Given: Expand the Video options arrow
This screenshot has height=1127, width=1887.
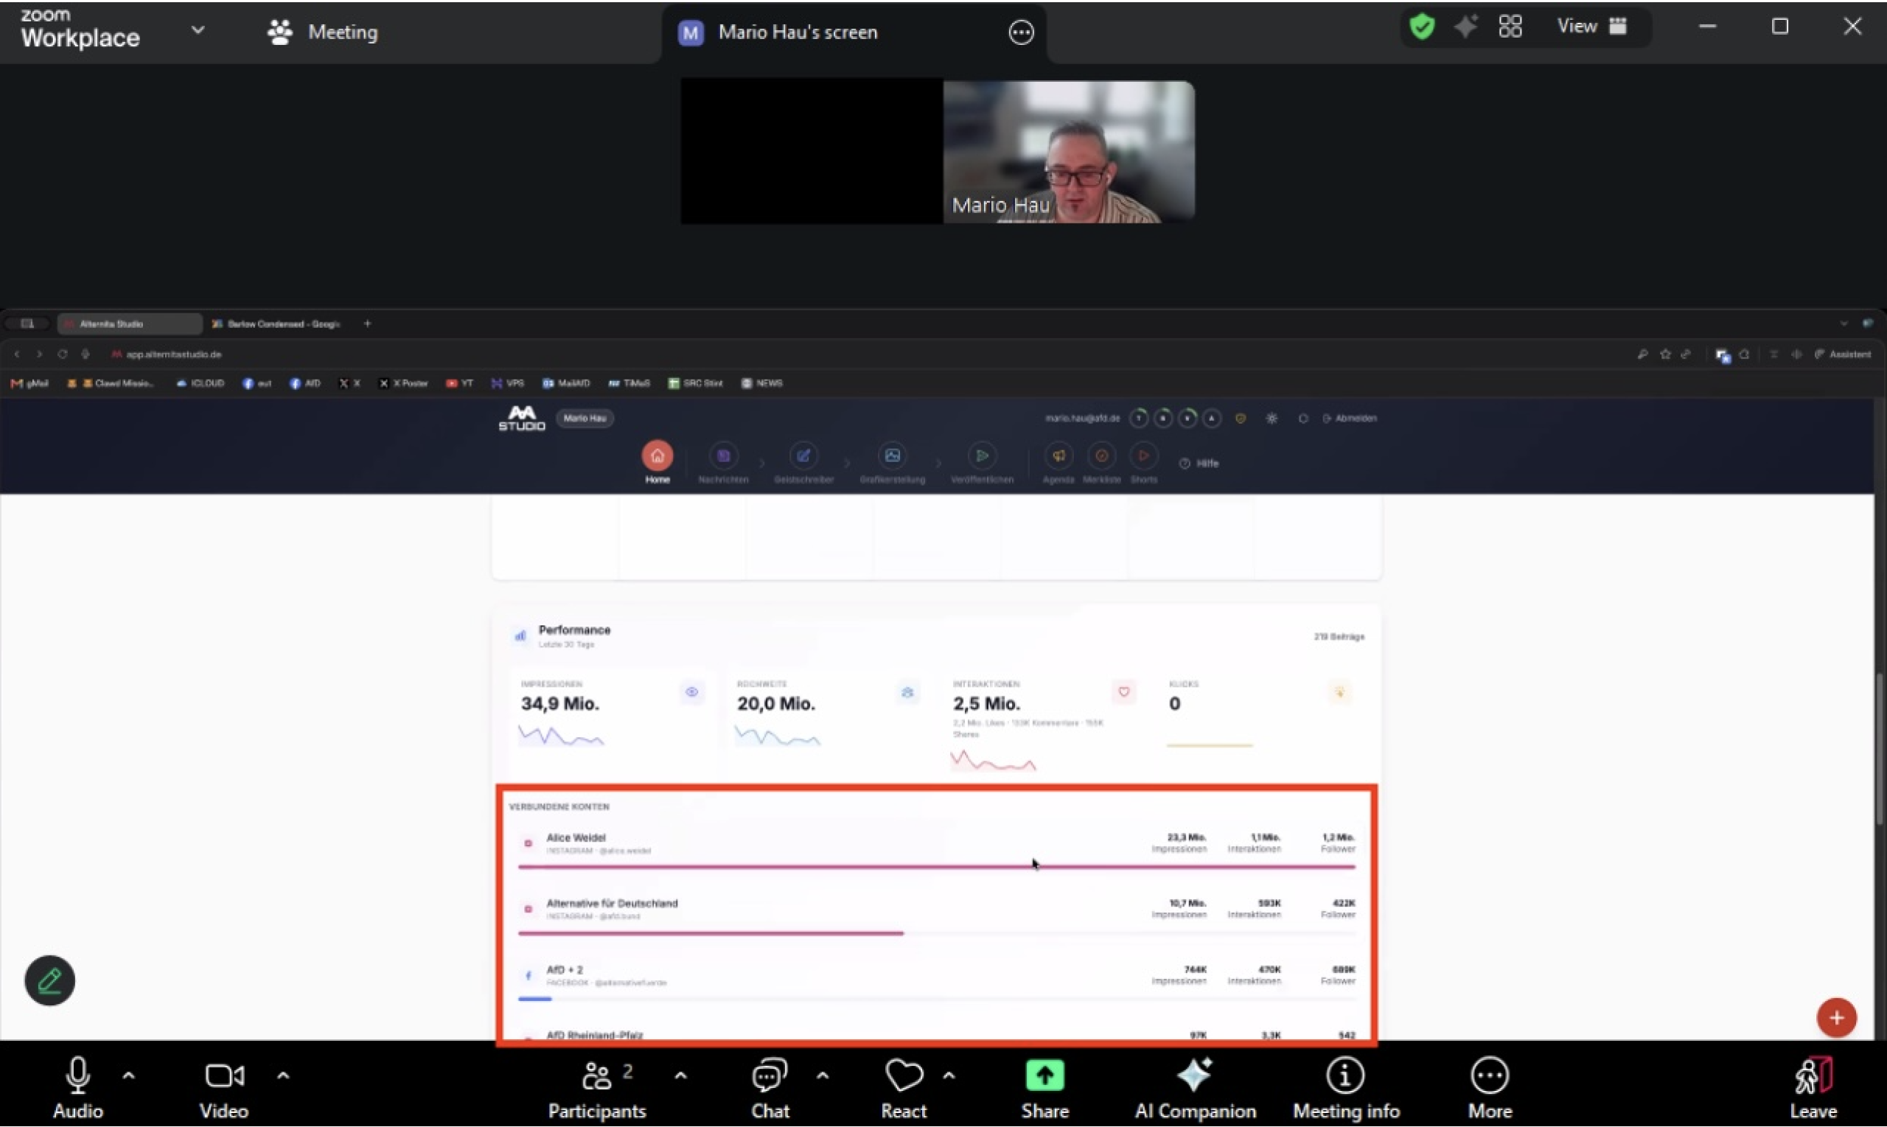Looking at the screenshot, I should coord(282,1075).
